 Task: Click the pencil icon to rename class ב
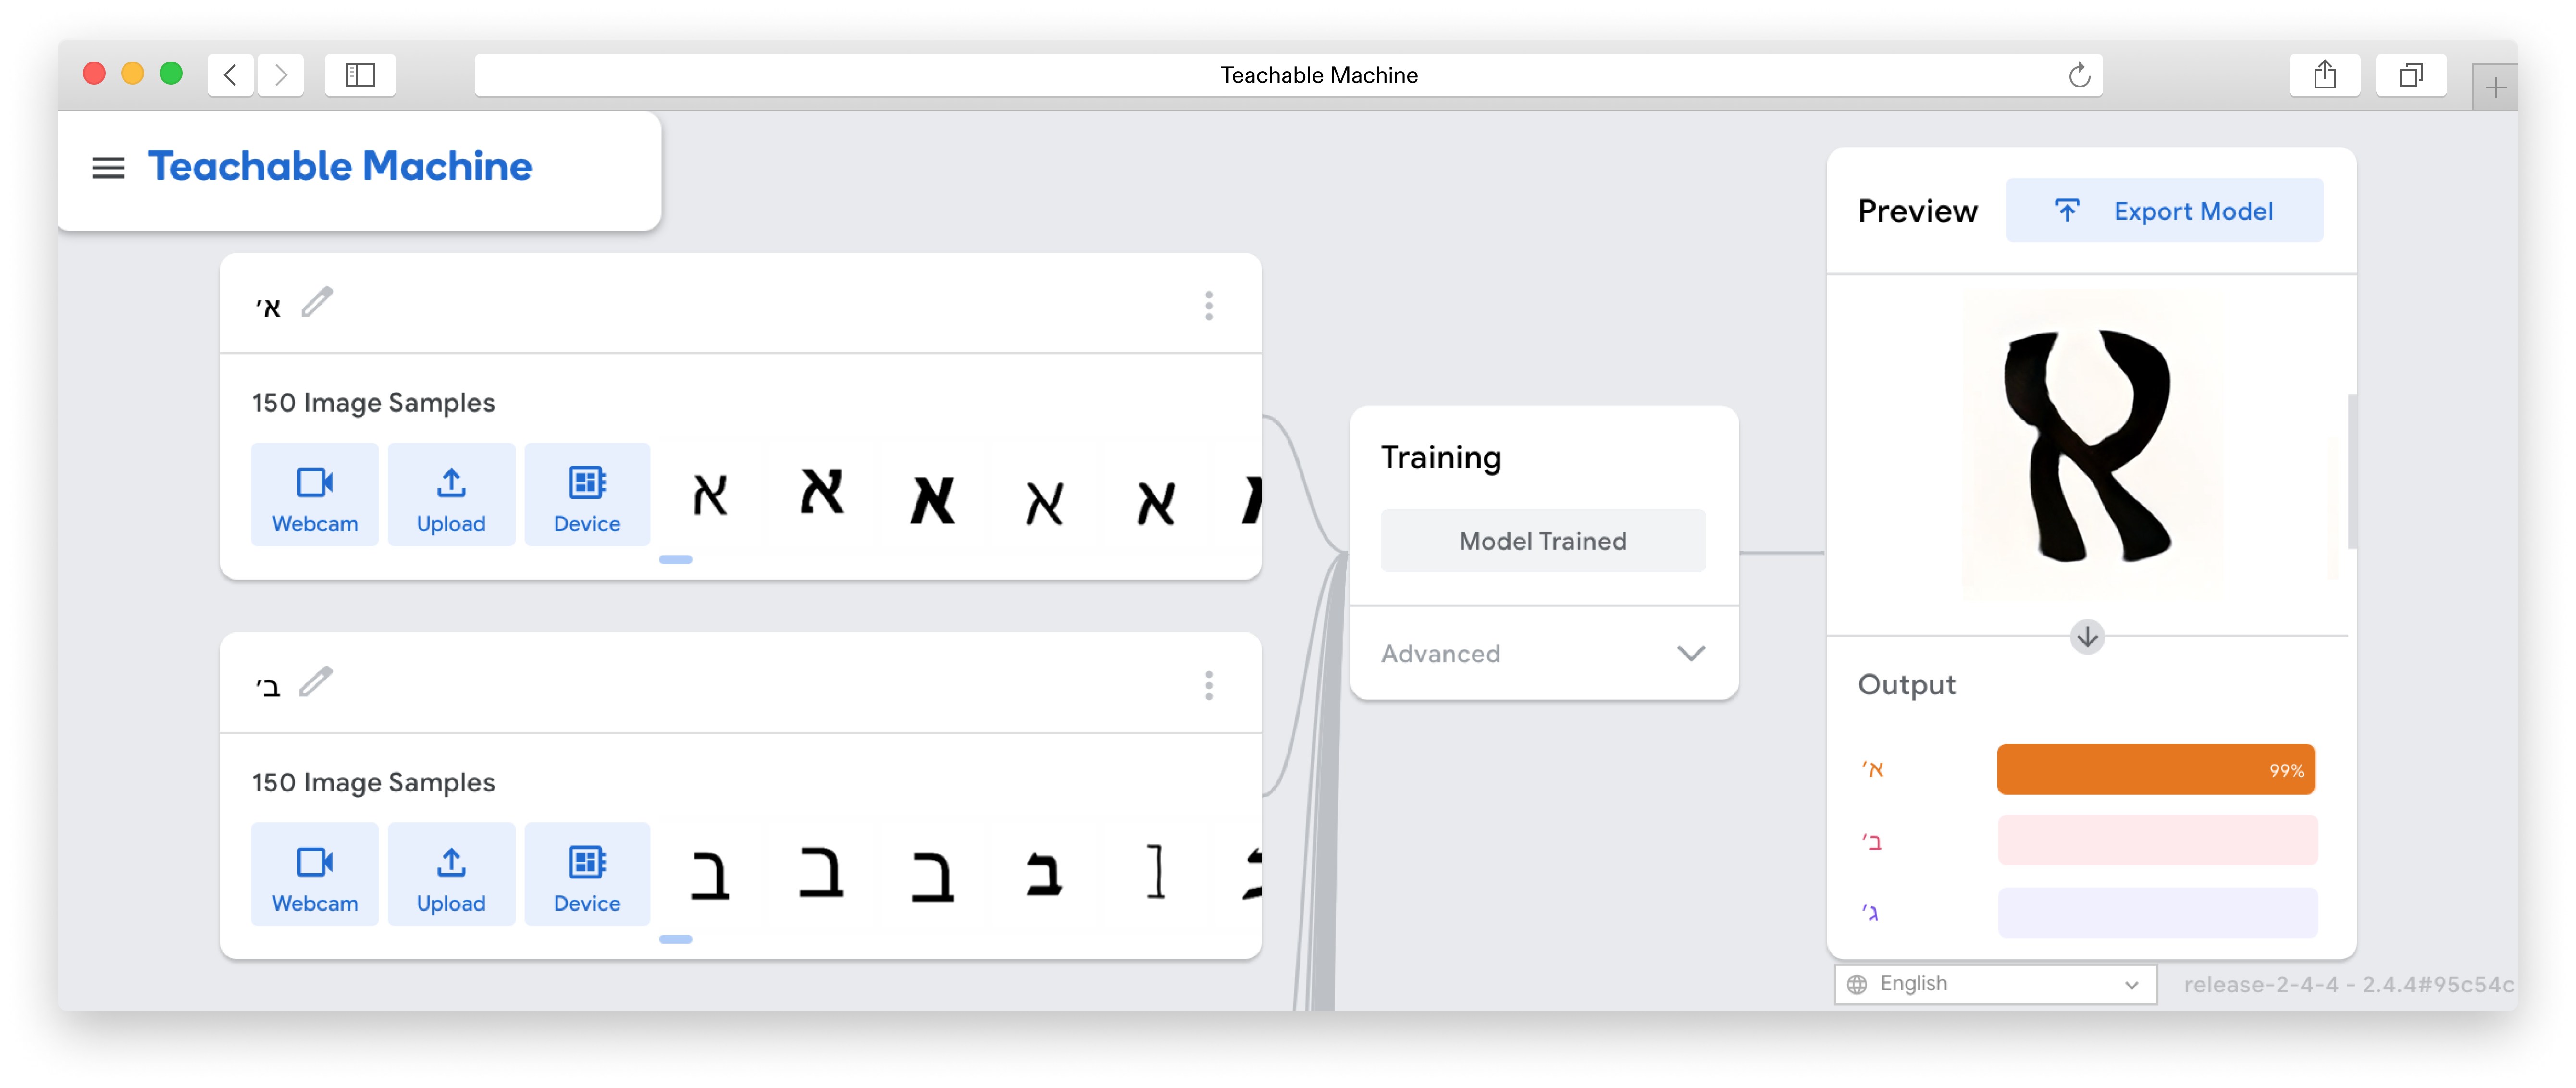[x=316, y=682]
